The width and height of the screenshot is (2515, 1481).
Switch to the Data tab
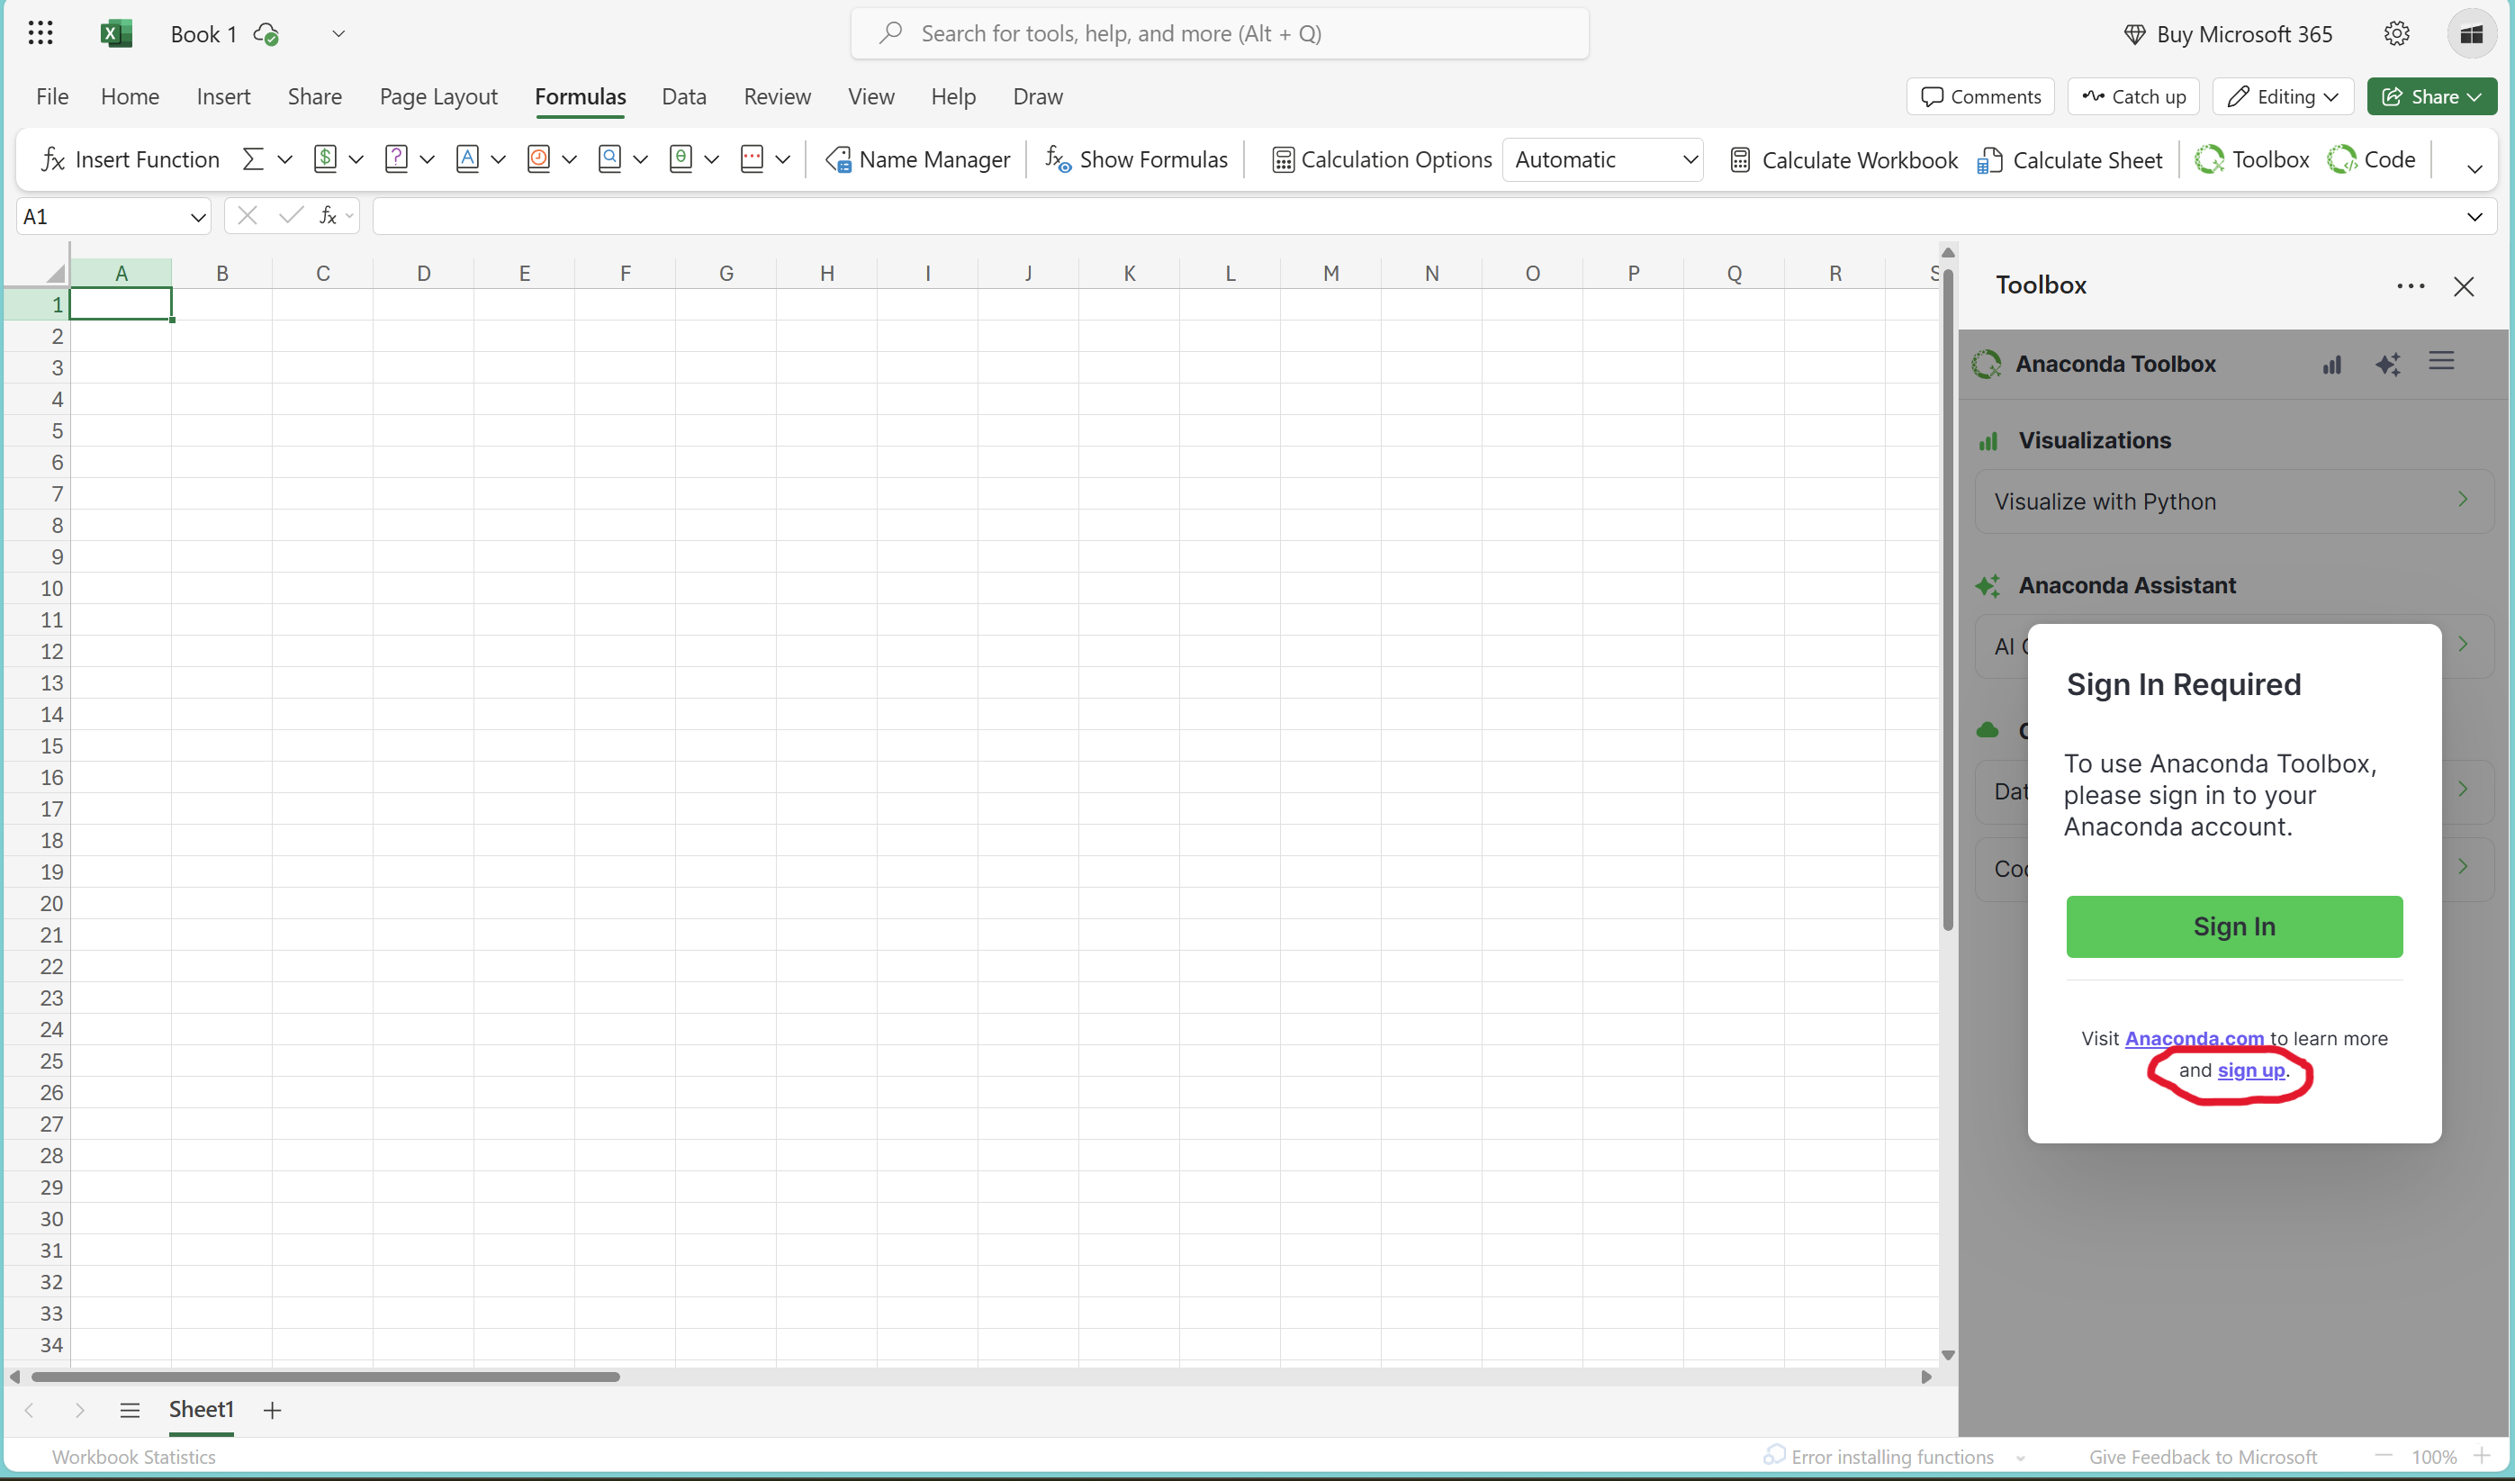(x=683, y=97)
